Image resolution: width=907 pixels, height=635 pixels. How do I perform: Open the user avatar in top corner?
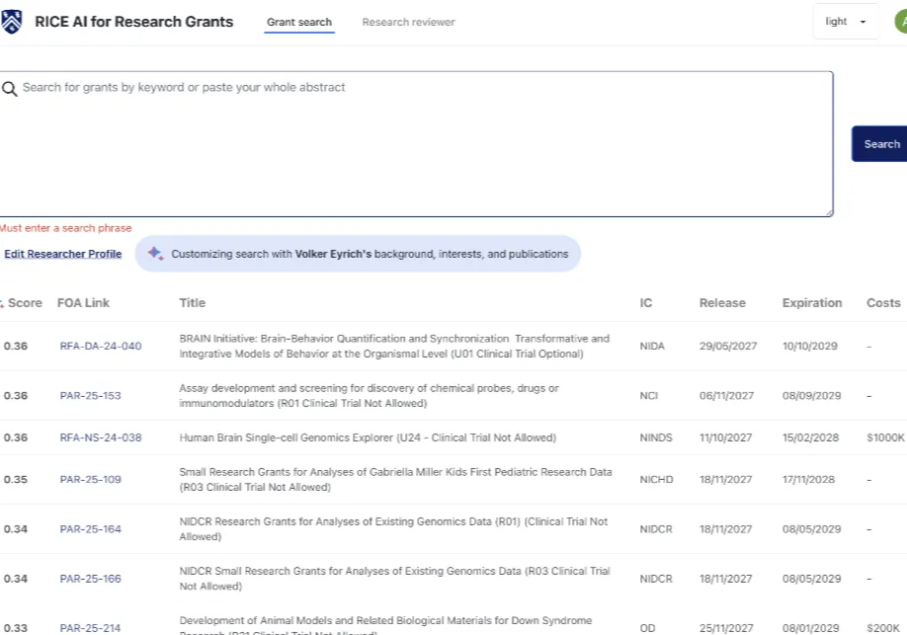click(x=901, y=22)
